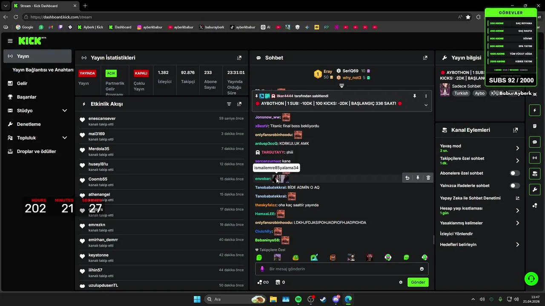Open Yavaş mod settings
545x306 pixels.
(x=480, y=148)
